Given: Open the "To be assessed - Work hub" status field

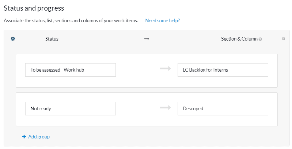Looking at the screenshot, I should pyautogui.click(x=71, y=70).
